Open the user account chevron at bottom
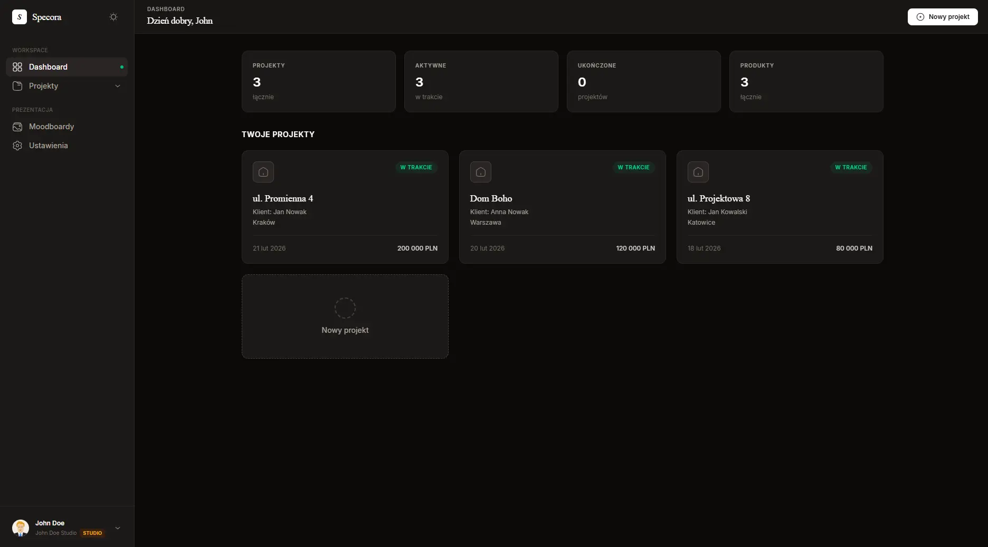Viewport: 988px width, 547px height. (x=118, y=528)
